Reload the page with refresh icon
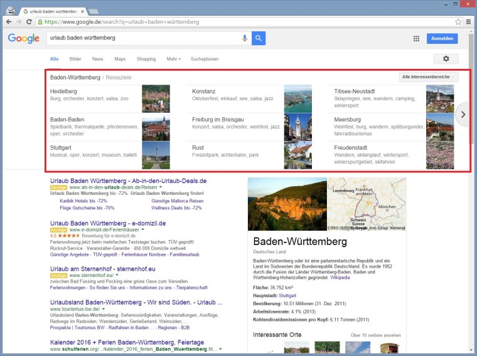This screenshot has width=477, height=356. coord(29,21)
